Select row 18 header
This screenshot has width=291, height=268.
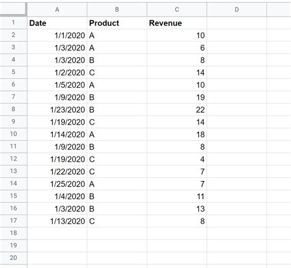pyautogui.click(x=14, y=233)
